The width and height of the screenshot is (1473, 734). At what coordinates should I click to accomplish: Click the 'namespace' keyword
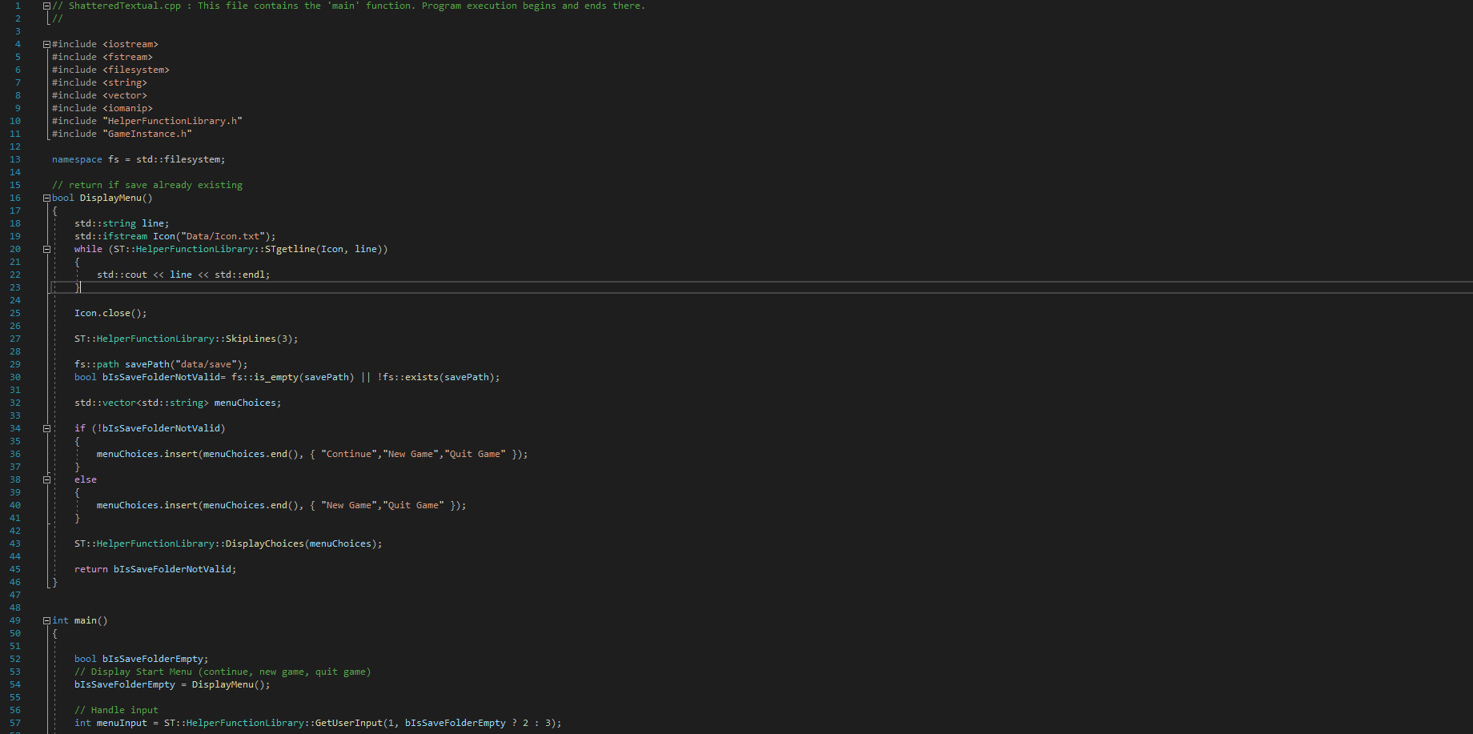tap(77, 159)
